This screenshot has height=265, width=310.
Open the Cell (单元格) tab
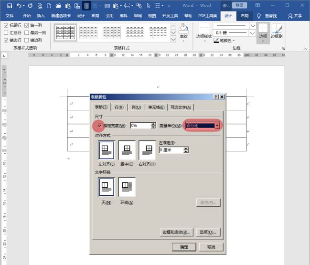(x=156, y=107)
